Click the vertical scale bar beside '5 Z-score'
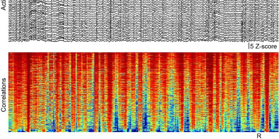The image size is (279, 139). [249, 46]
